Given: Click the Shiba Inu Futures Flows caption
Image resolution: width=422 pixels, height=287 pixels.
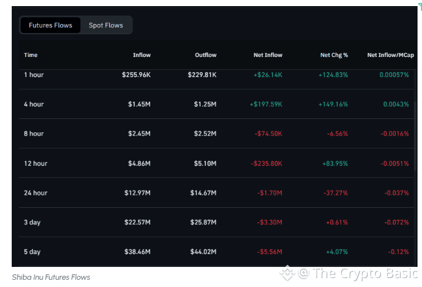Looking at the screenshot, I should (51, 277).
